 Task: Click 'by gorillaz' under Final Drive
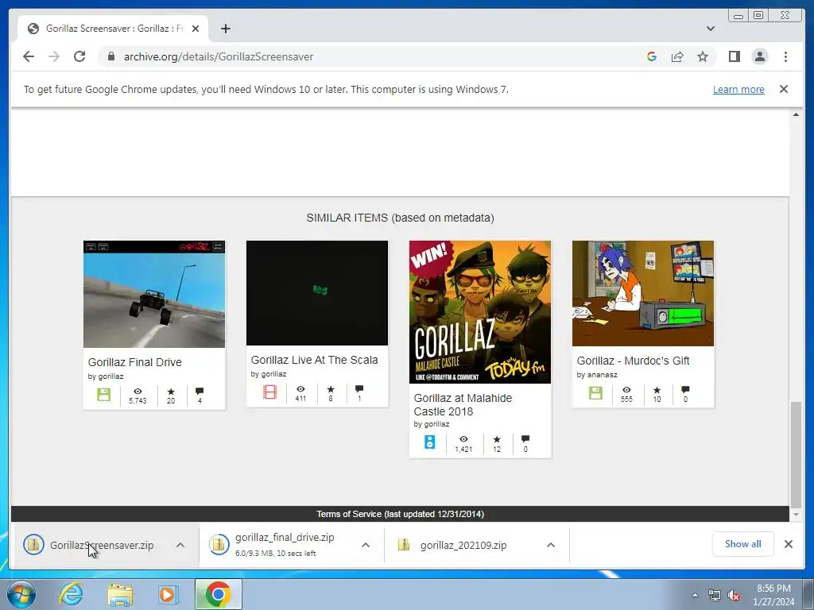(106, 376)
